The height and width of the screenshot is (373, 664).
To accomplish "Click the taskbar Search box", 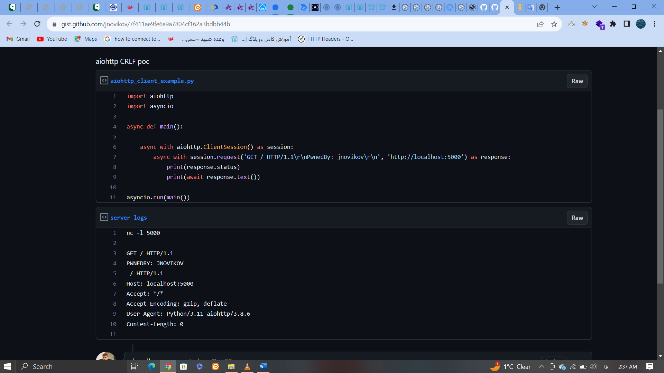I will [x=72, y=366].
